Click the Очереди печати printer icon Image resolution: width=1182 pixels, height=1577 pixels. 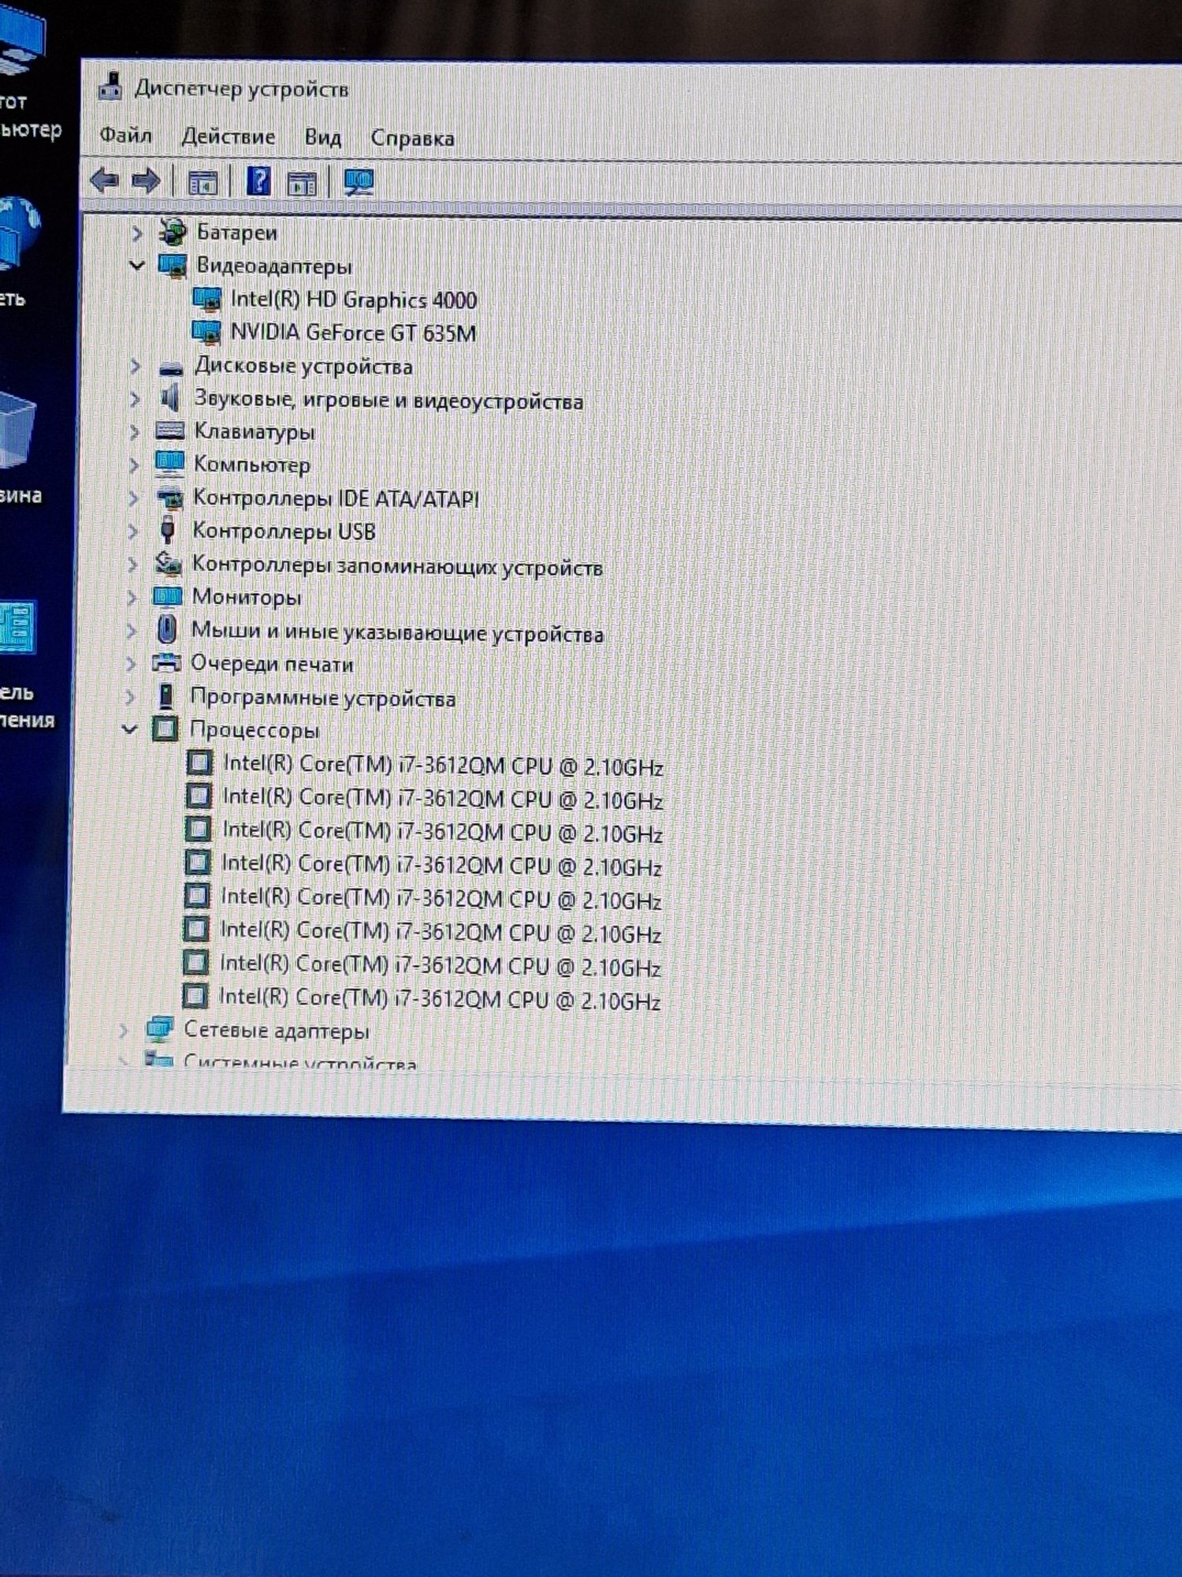click(165, 662)
